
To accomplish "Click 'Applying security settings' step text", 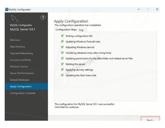I will coord(79,70).
